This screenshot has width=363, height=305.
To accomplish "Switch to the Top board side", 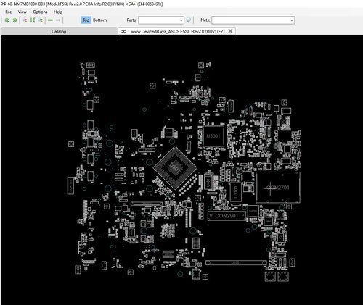I will (86, 20).
